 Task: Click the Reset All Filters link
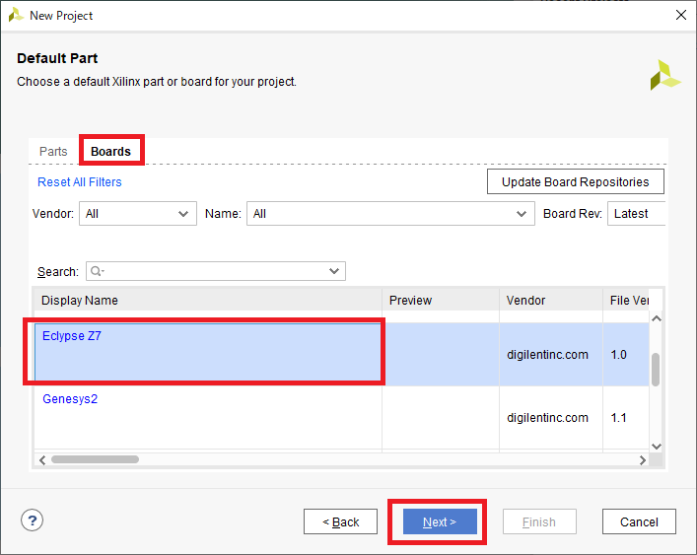click(x=80, y=182)
